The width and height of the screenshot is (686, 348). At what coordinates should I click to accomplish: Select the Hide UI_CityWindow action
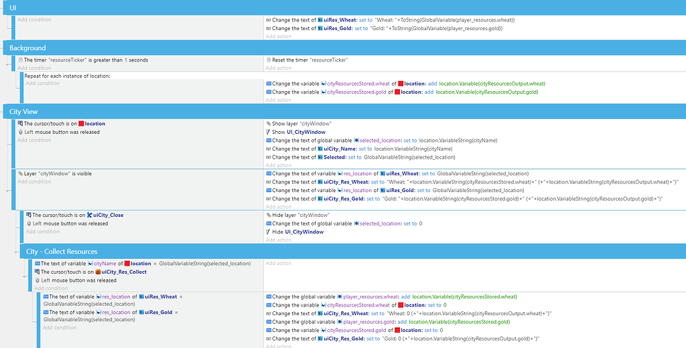point(298,232)
